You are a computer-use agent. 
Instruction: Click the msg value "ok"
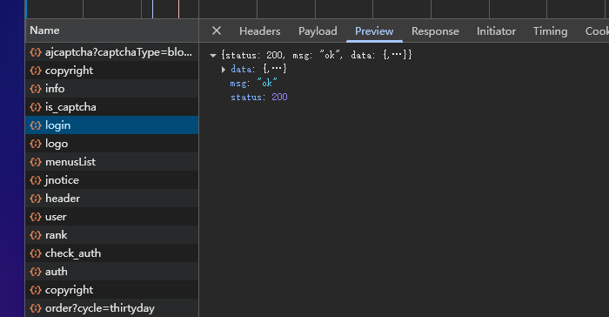[x=267, y=83]
